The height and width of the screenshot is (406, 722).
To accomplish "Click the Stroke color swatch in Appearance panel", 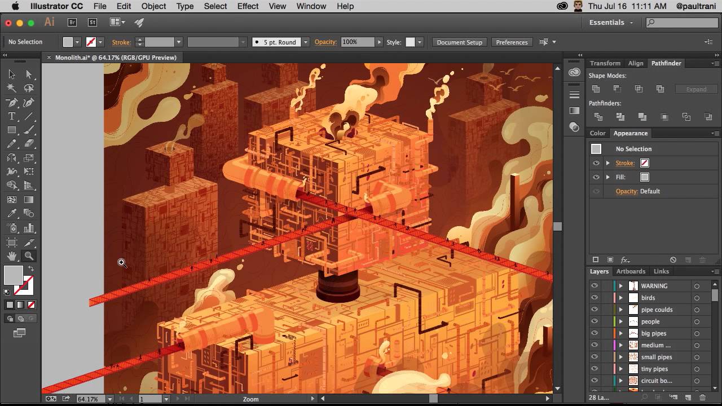I will pos(645,163).
